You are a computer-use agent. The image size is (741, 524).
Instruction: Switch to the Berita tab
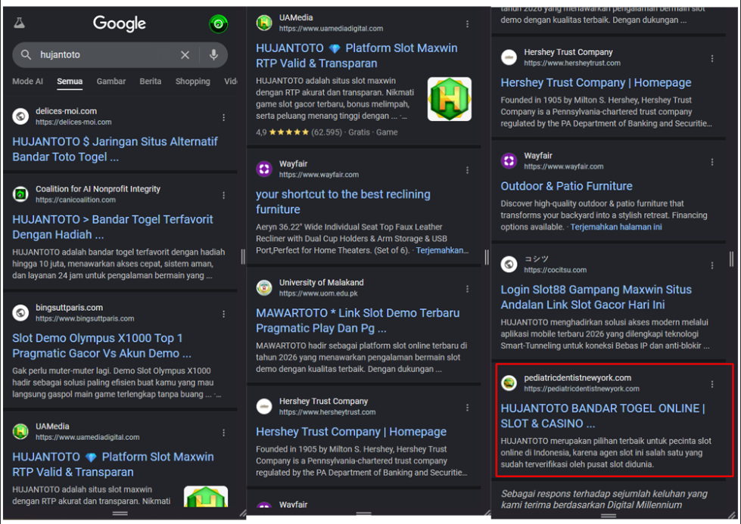pyautogui.click(x=150, y=82)
